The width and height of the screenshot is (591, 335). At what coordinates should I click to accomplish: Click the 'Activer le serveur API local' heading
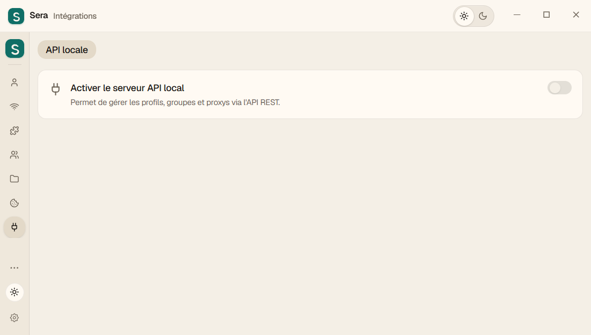point(127,88)
